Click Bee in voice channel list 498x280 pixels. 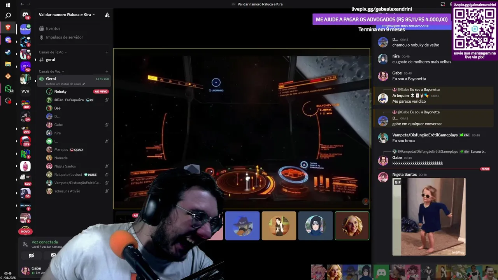point(57,108)
